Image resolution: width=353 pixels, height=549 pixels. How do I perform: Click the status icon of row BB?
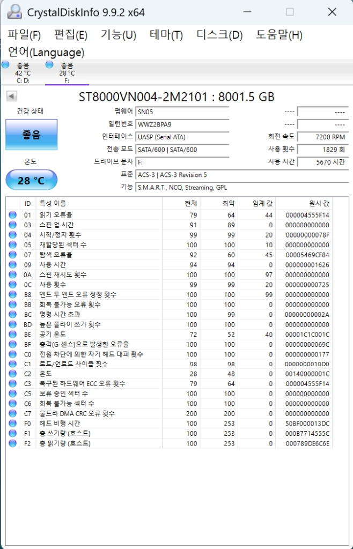point(13,305)
